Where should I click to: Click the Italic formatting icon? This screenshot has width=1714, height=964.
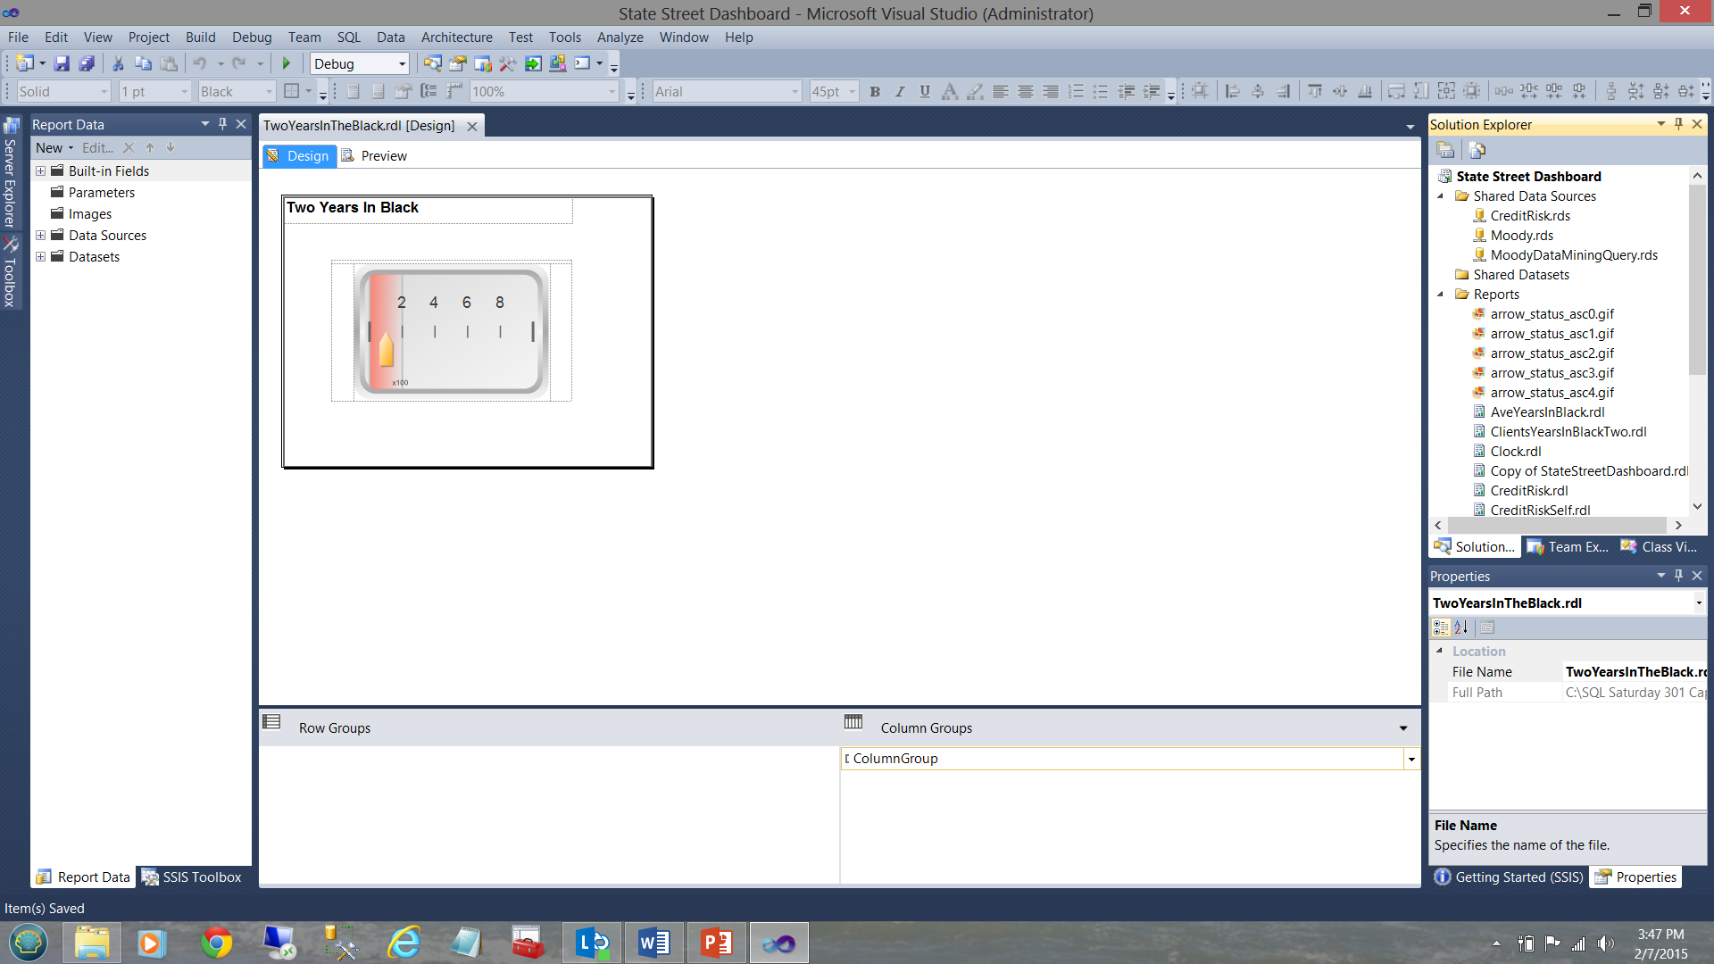(x=900, y=91)
